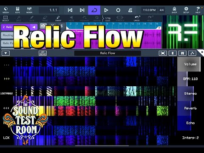Screen dimensions: 204x153
Task: Click the 1007A862 seed value
Action: coord(6,93)
